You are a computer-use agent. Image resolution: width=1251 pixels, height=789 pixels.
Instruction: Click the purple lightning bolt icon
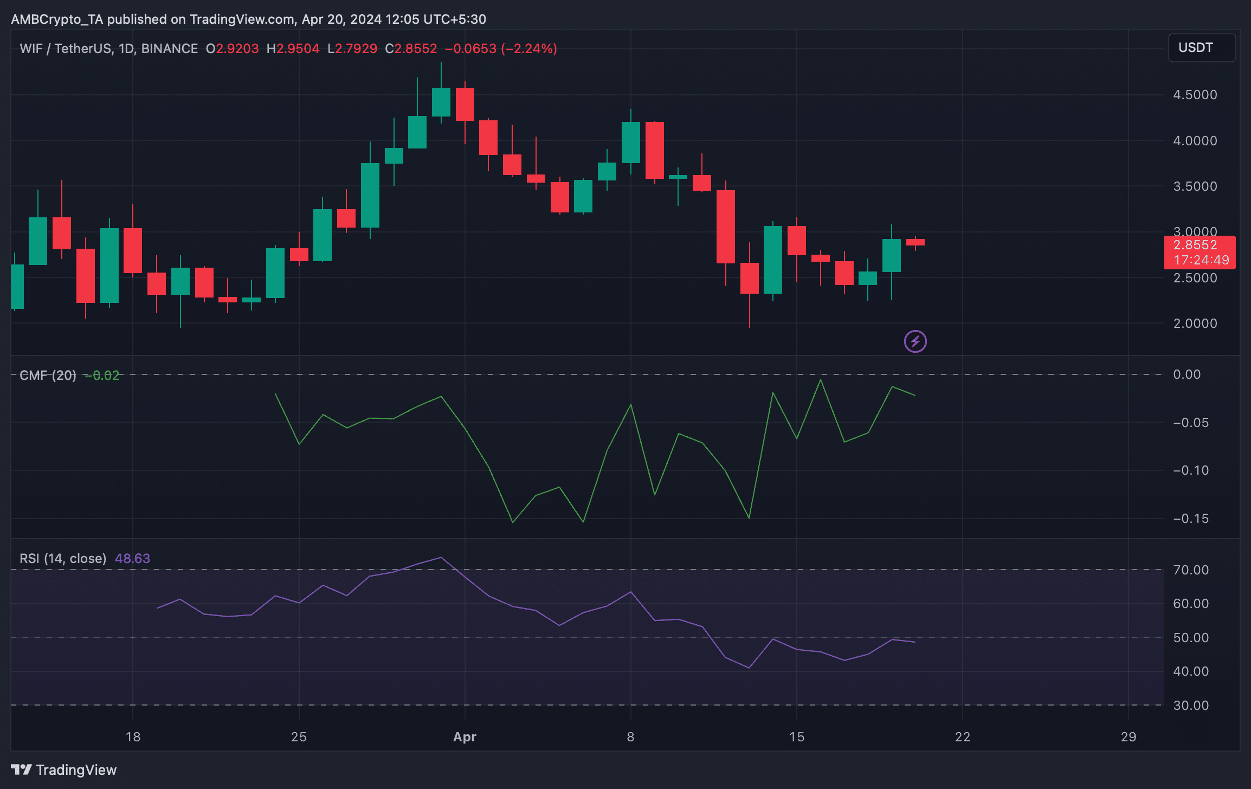915,341
